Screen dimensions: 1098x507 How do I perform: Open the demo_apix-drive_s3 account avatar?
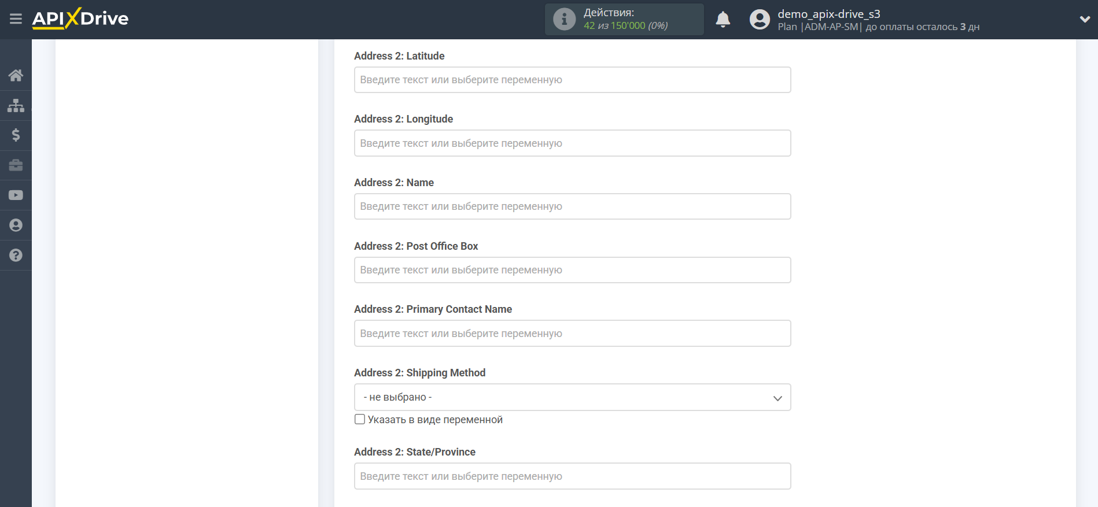pyautogui.click(x=760, y=20)
